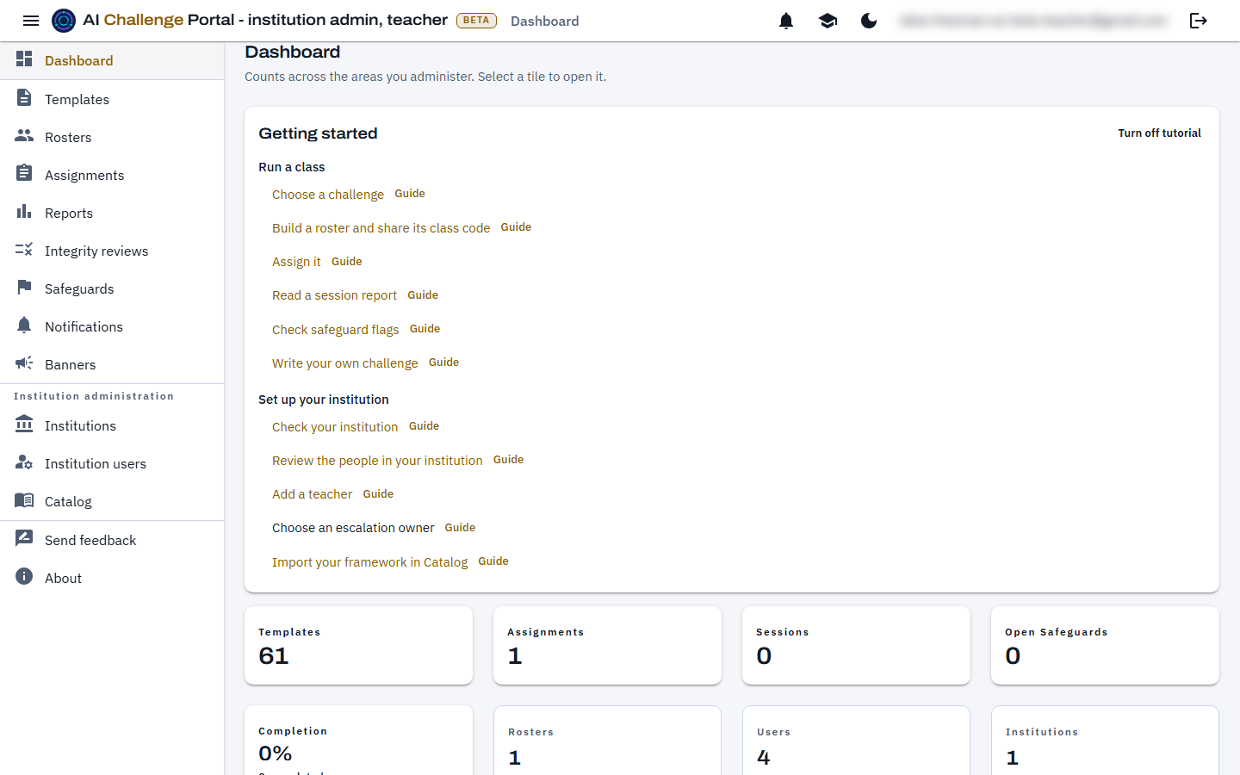Viewport: 1240px width, 775px height.
Task: Open Check your institution link
Action: pyautogui.click(x=335, y=427)
